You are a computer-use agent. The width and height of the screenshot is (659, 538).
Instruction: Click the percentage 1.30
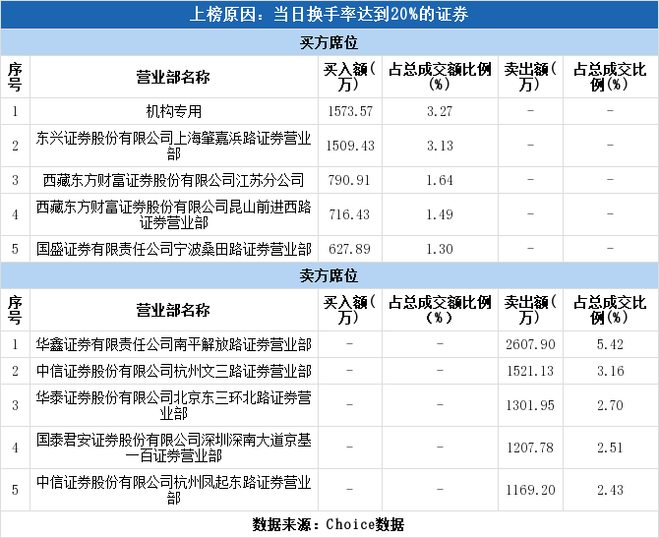point(440,249)
